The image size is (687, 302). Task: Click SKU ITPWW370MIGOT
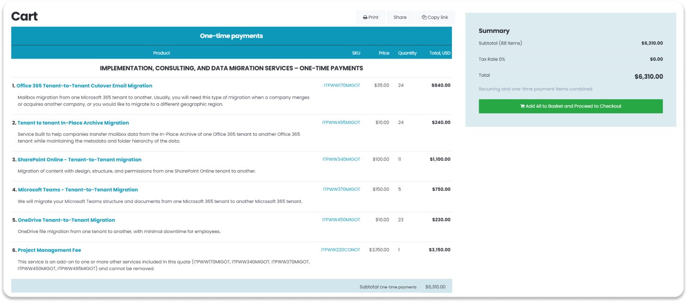pyautogui.click(x=341, y=189)
